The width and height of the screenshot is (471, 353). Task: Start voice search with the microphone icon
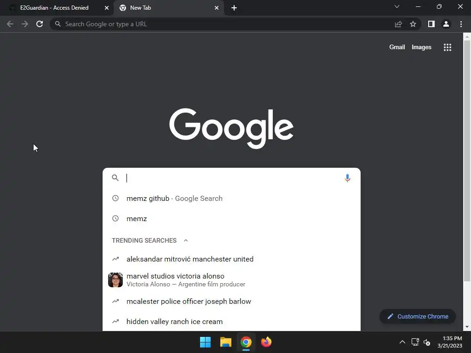point(347,178)
